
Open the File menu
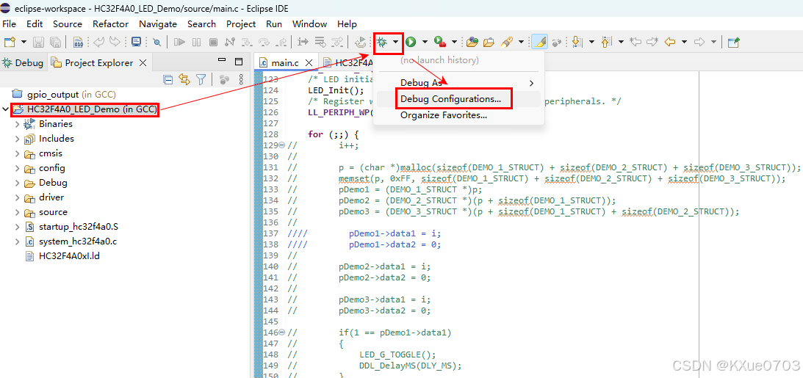tap(10, 23)
